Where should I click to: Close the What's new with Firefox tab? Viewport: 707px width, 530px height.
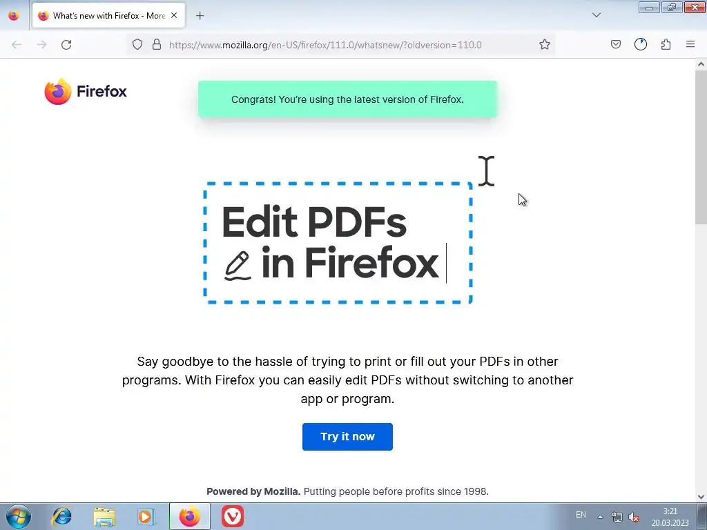174,15
